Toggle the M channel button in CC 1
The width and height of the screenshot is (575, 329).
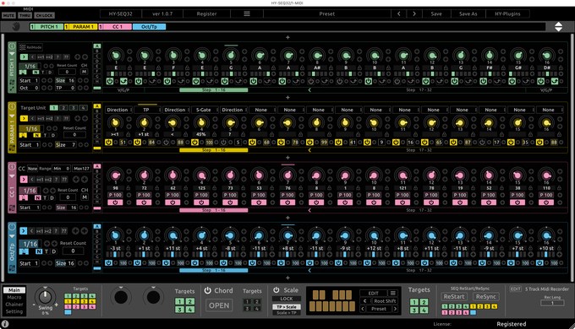point(85,197)
